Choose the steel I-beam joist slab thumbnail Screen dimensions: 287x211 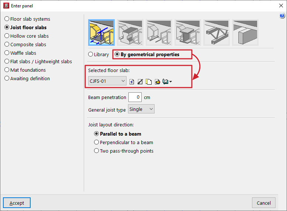coord(188,33)
